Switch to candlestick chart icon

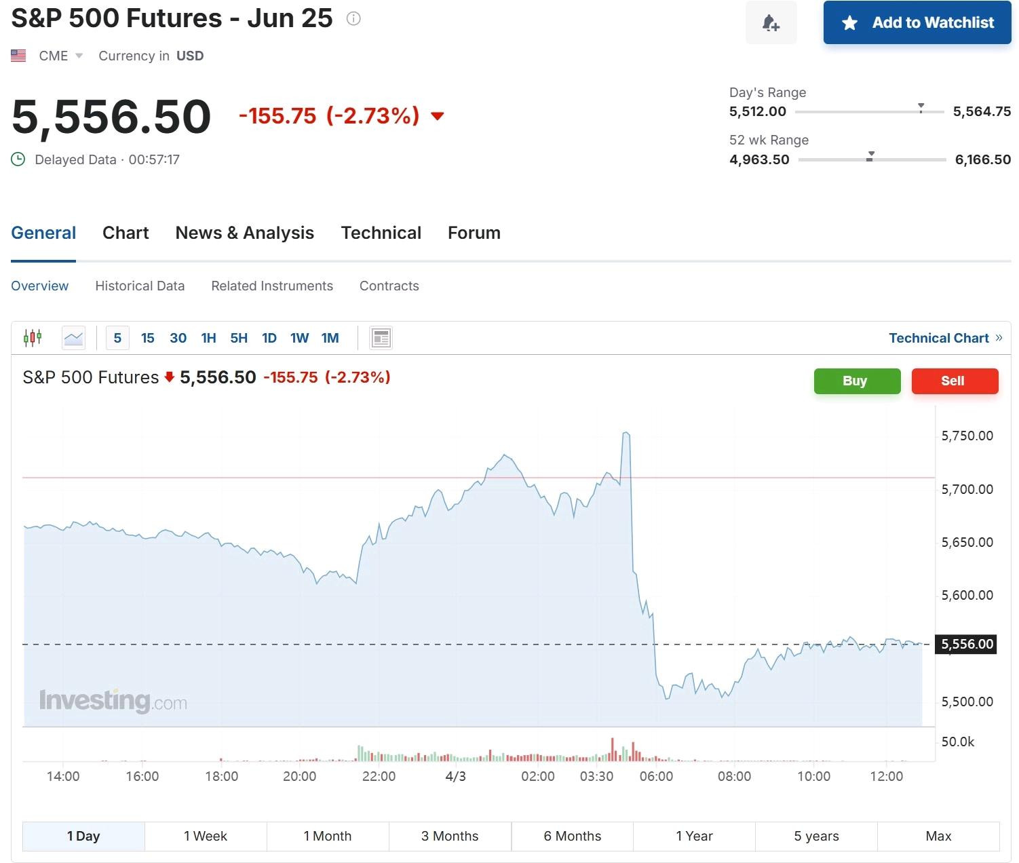pyautogui.click(x=33, y=337)
